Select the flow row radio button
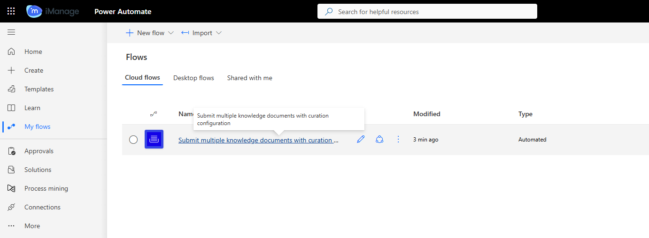Image resolution: width=649 pixels, height=238 pixels. (x=133, y=140)
